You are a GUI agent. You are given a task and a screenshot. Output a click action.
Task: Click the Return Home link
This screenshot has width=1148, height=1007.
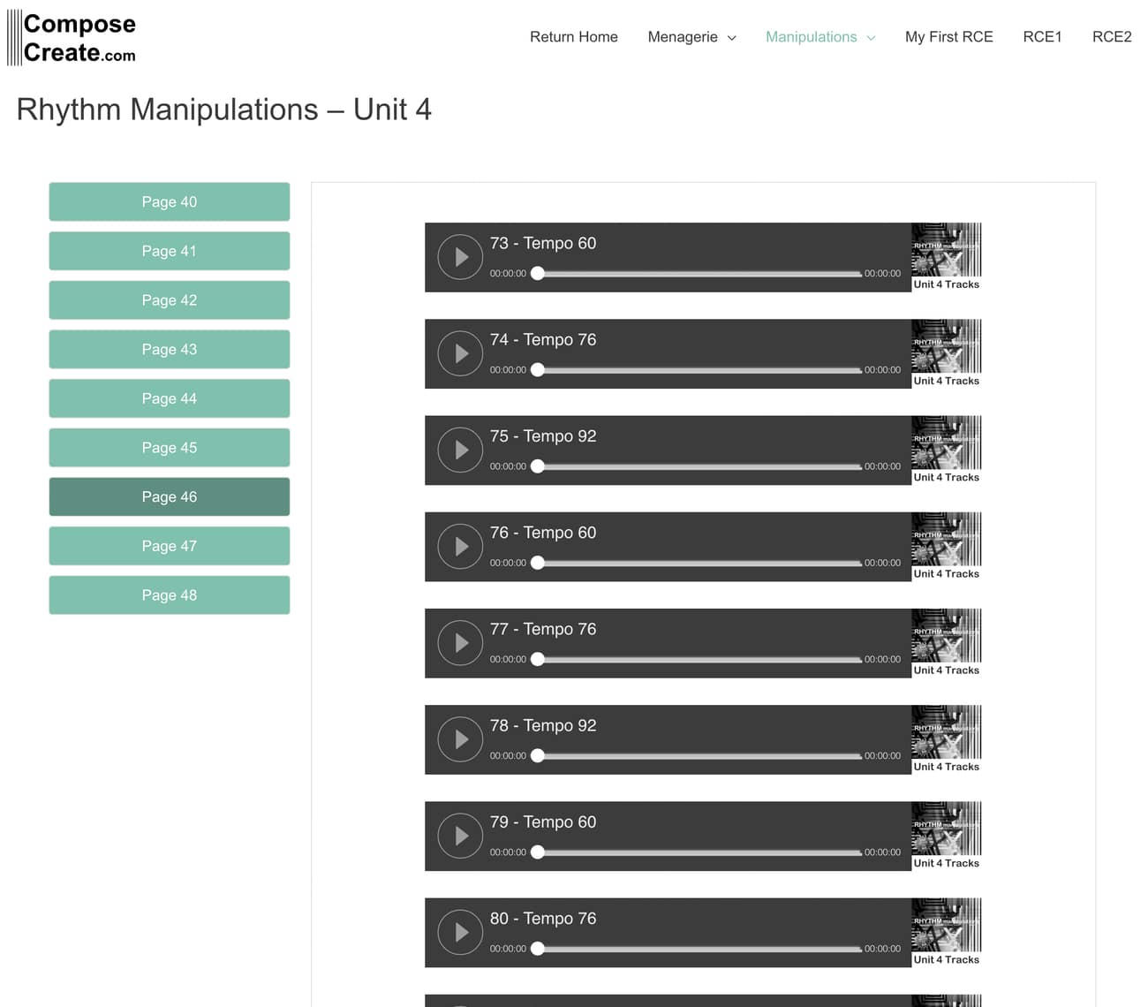pyautogui.click(x=573, y=37)
